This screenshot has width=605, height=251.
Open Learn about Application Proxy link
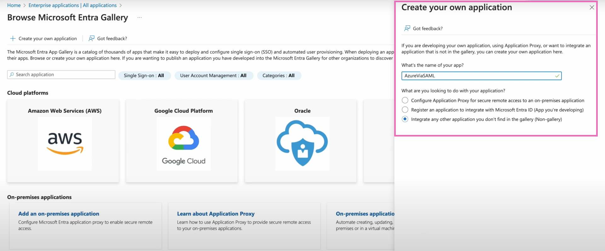click(216, 214)
